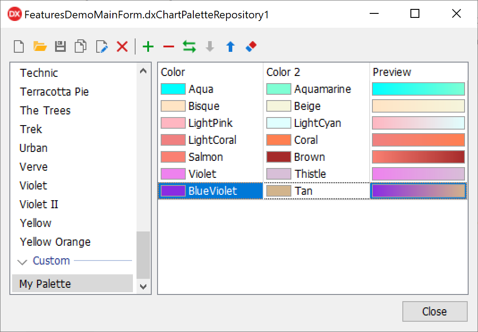
Task: Rename palette with pencil page icon
Action: click(x=102, y=46)
